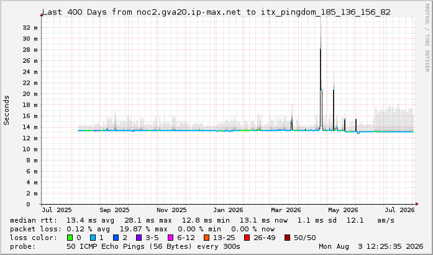Click the 'Jul 2025' x-axis label

[57, 210]
